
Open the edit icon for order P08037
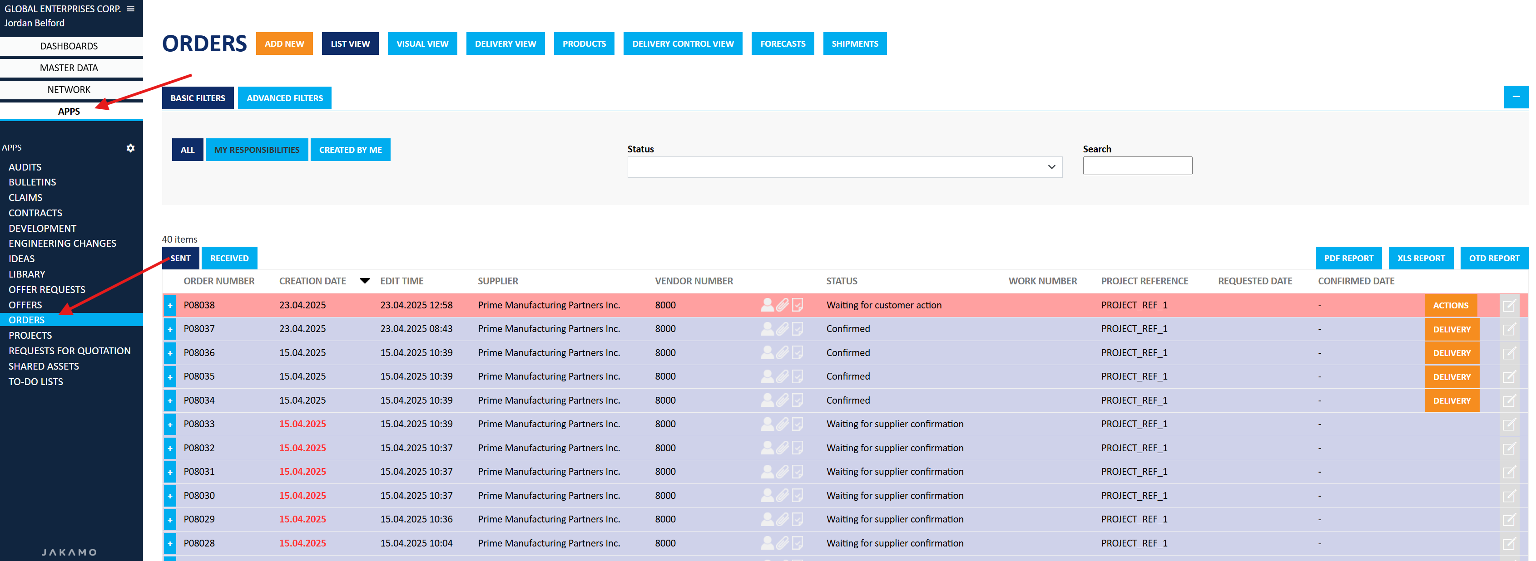point(1509,329)
